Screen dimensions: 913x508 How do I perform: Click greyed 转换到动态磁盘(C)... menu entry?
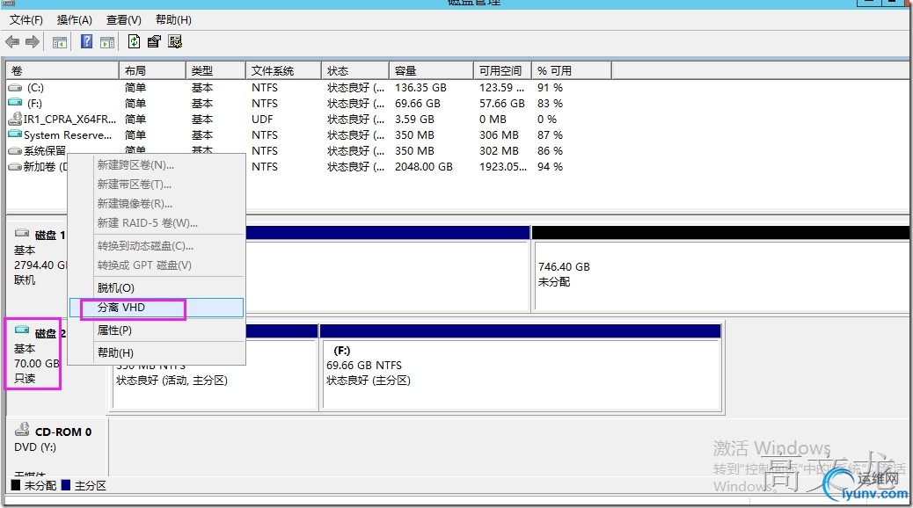[x=157, y=246]
